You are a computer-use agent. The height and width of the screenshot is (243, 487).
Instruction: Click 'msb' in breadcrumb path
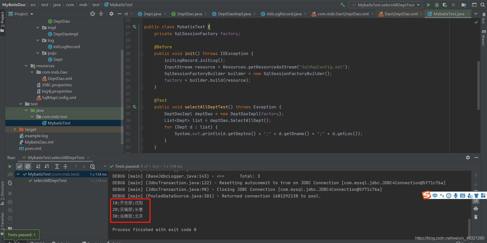(x=83, y=5)
